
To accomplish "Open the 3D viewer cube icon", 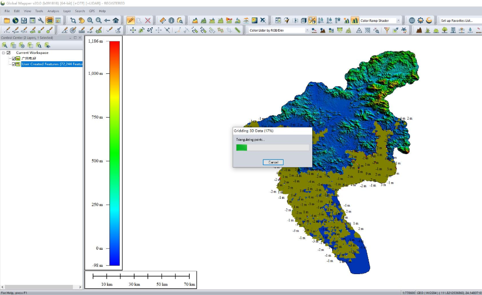I will point(303,20).
